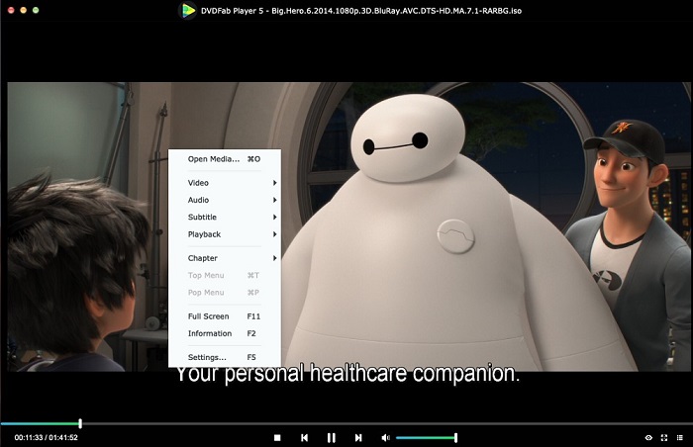Viewport: 693px width, 447px height.
Task: Stop playback with the stop button
Action: (277, 438)
